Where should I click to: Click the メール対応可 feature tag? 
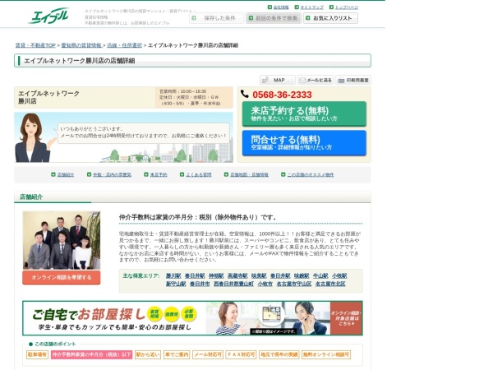tap(208, 354)
